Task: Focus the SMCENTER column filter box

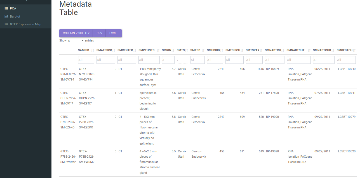Action: 127,60
